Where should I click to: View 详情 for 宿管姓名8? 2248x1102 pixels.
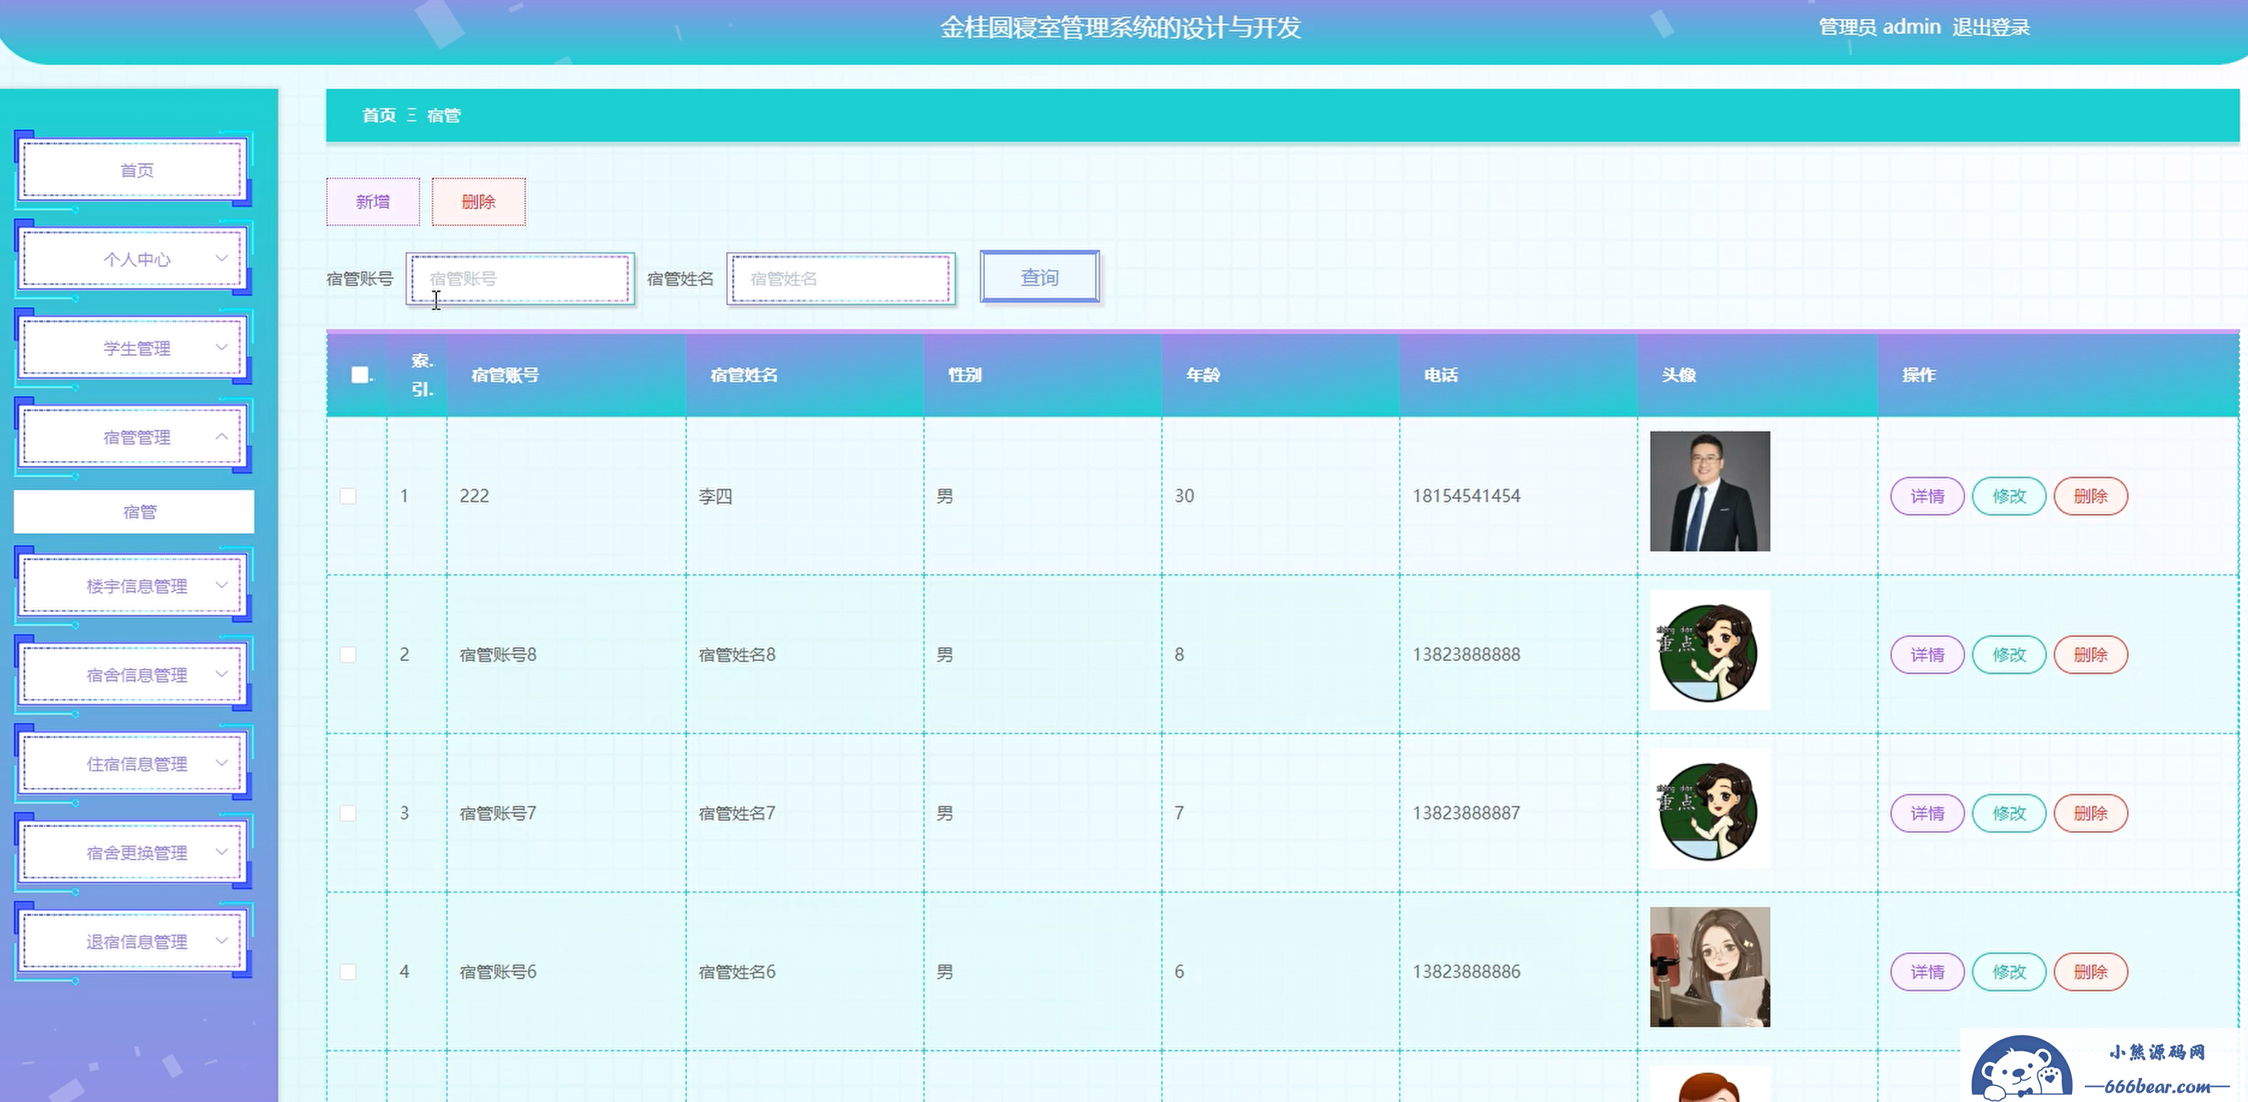pos(1927,655)
